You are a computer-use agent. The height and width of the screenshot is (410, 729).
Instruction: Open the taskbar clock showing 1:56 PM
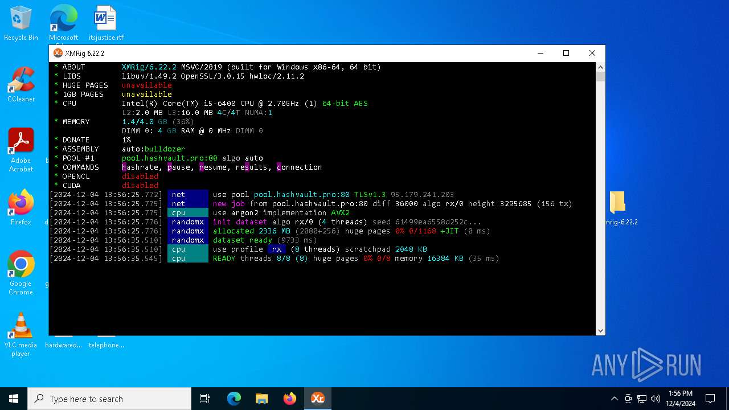681,399
